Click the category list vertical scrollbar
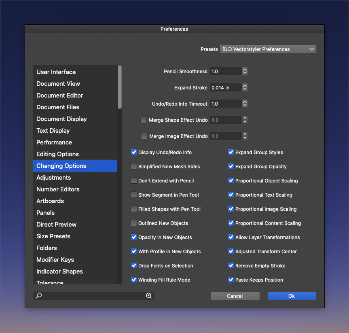The height and width of the screenshot is (333, 349). [x=120, y=87]
